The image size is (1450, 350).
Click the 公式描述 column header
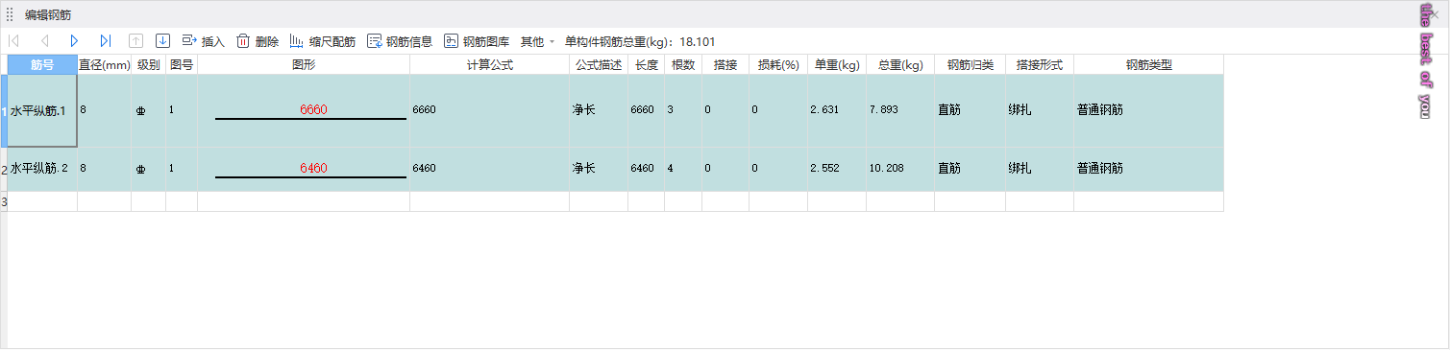point(599,64)
